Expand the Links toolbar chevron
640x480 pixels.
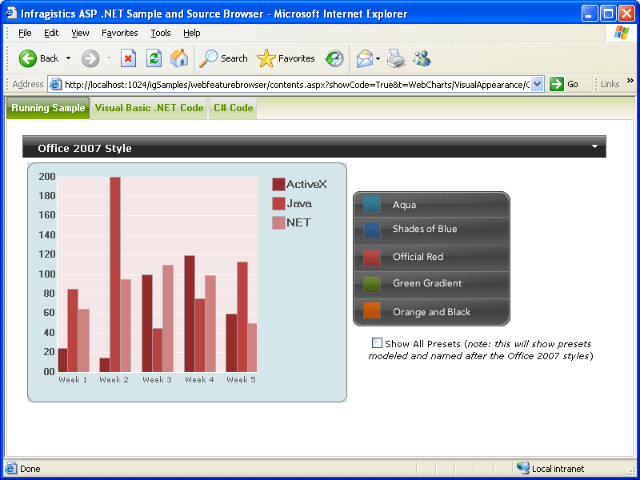coord(630,83)
